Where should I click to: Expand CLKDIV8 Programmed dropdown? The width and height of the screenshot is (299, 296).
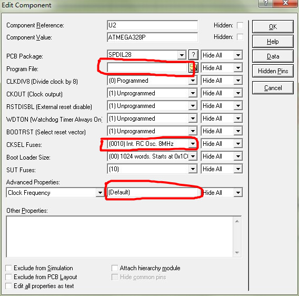tap(193, 81)
